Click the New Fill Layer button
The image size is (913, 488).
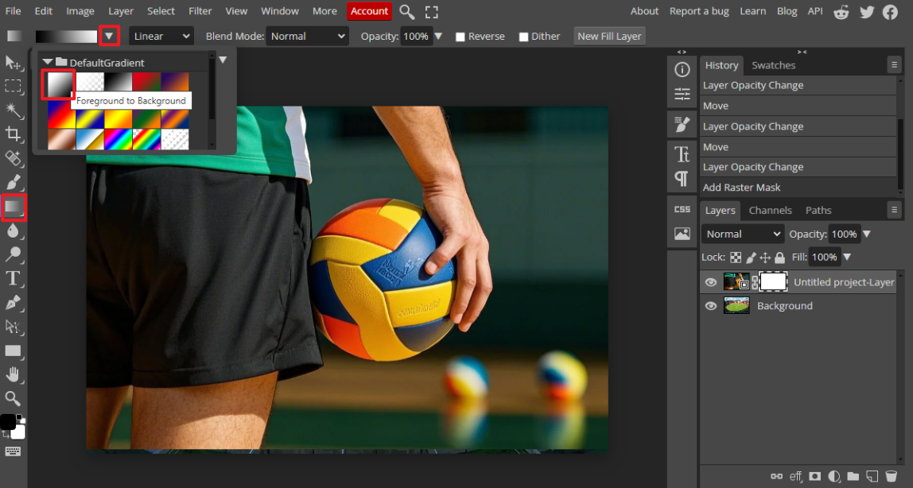click(609, 36)
